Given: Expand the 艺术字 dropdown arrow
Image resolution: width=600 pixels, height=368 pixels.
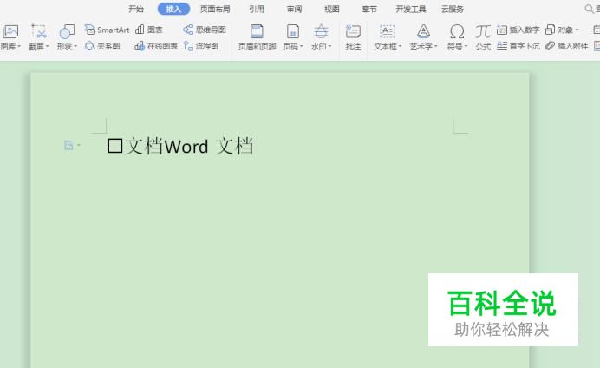Looking at the screenshot, I should [x=435, y=46].
